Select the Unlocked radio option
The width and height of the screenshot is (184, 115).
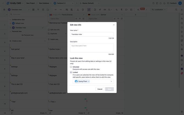(71, 67)
